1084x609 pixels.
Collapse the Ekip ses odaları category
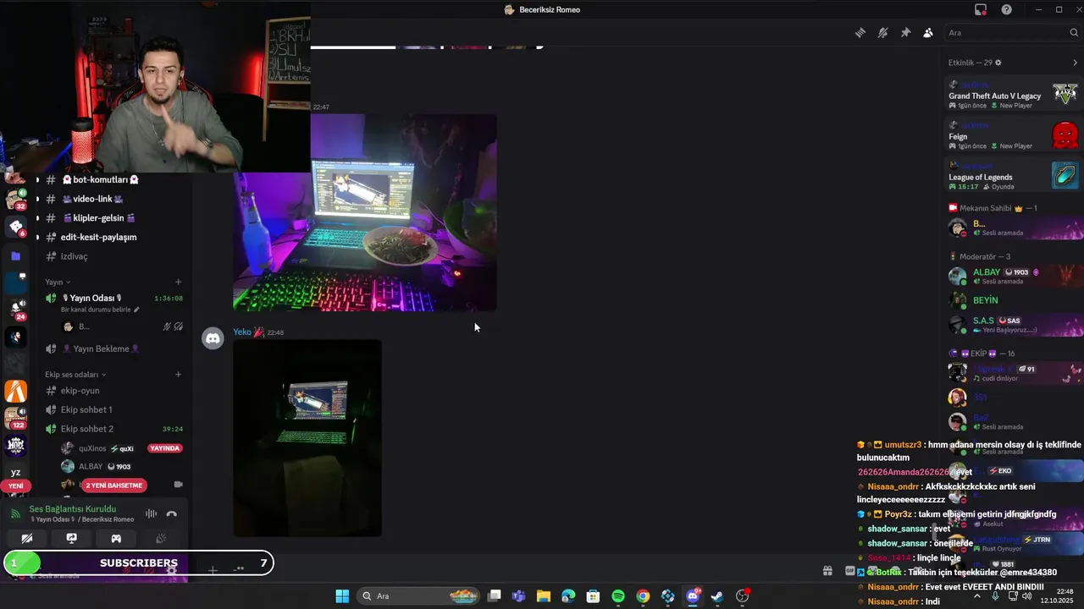(x=75, y=374)
